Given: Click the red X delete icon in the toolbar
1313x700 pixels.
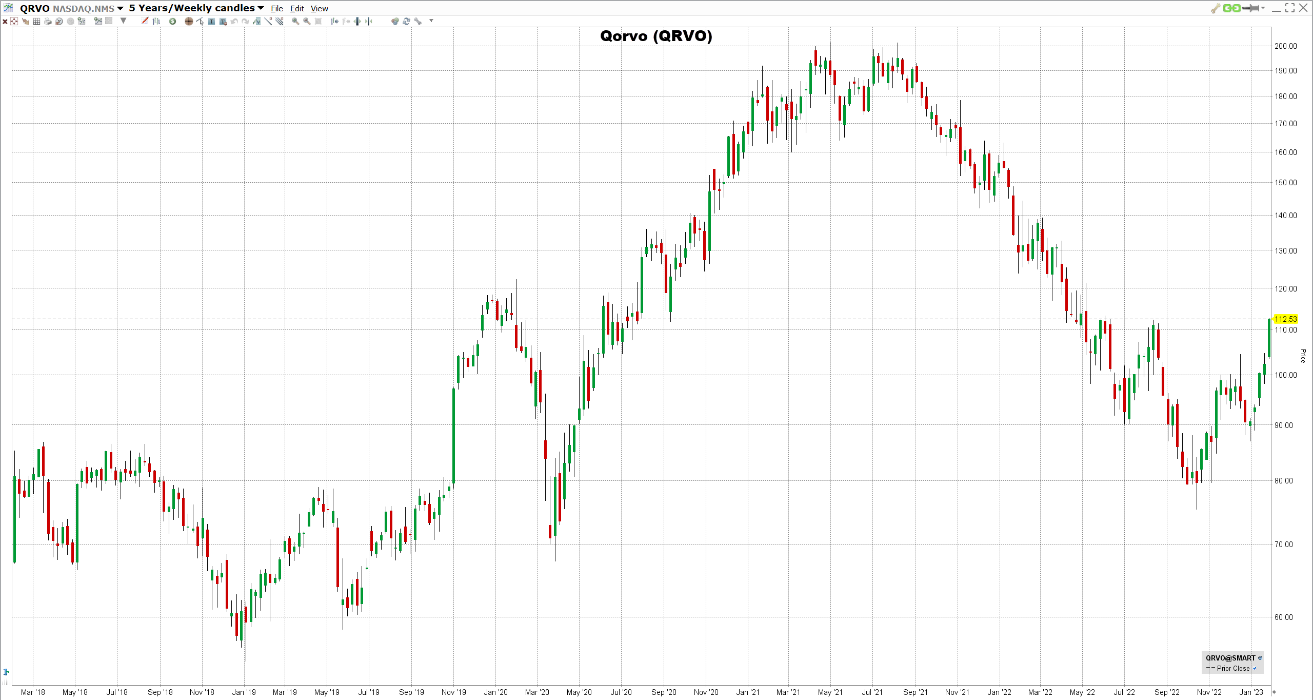Looking at the screenshot, I should 5,22.
